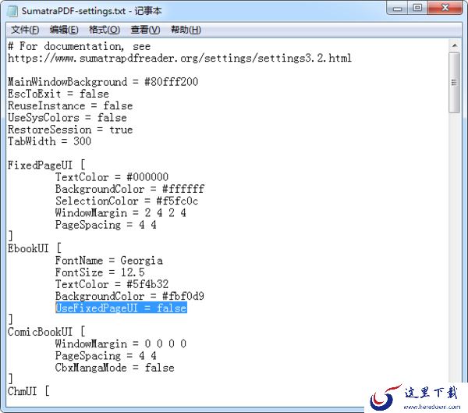The height and width of the screenshot is (413, 468).
Task: Click the highlighted UseFixedPageUI = false line
Action: (x=121, y=308)
